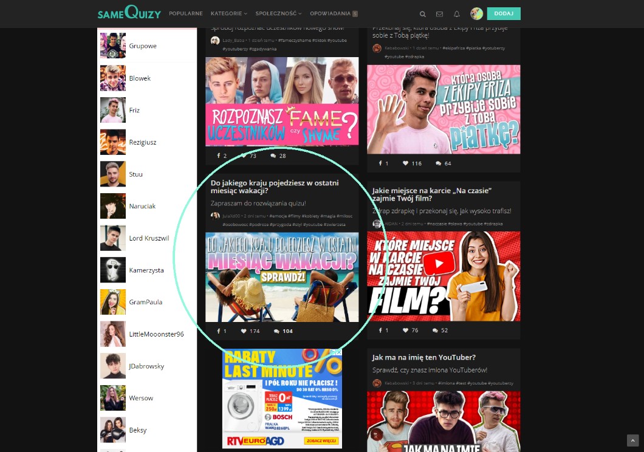Open comments icon on the vacation quiz
This screenshot has height=452, width=644.
(276, 331)
